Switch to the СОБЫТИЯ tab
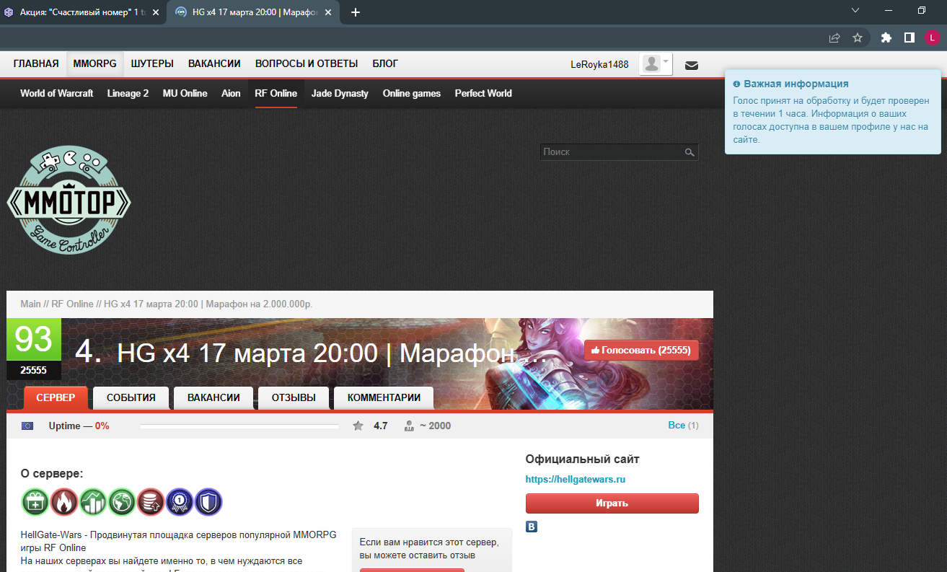 pyautogui.click(x=131, y=397)
